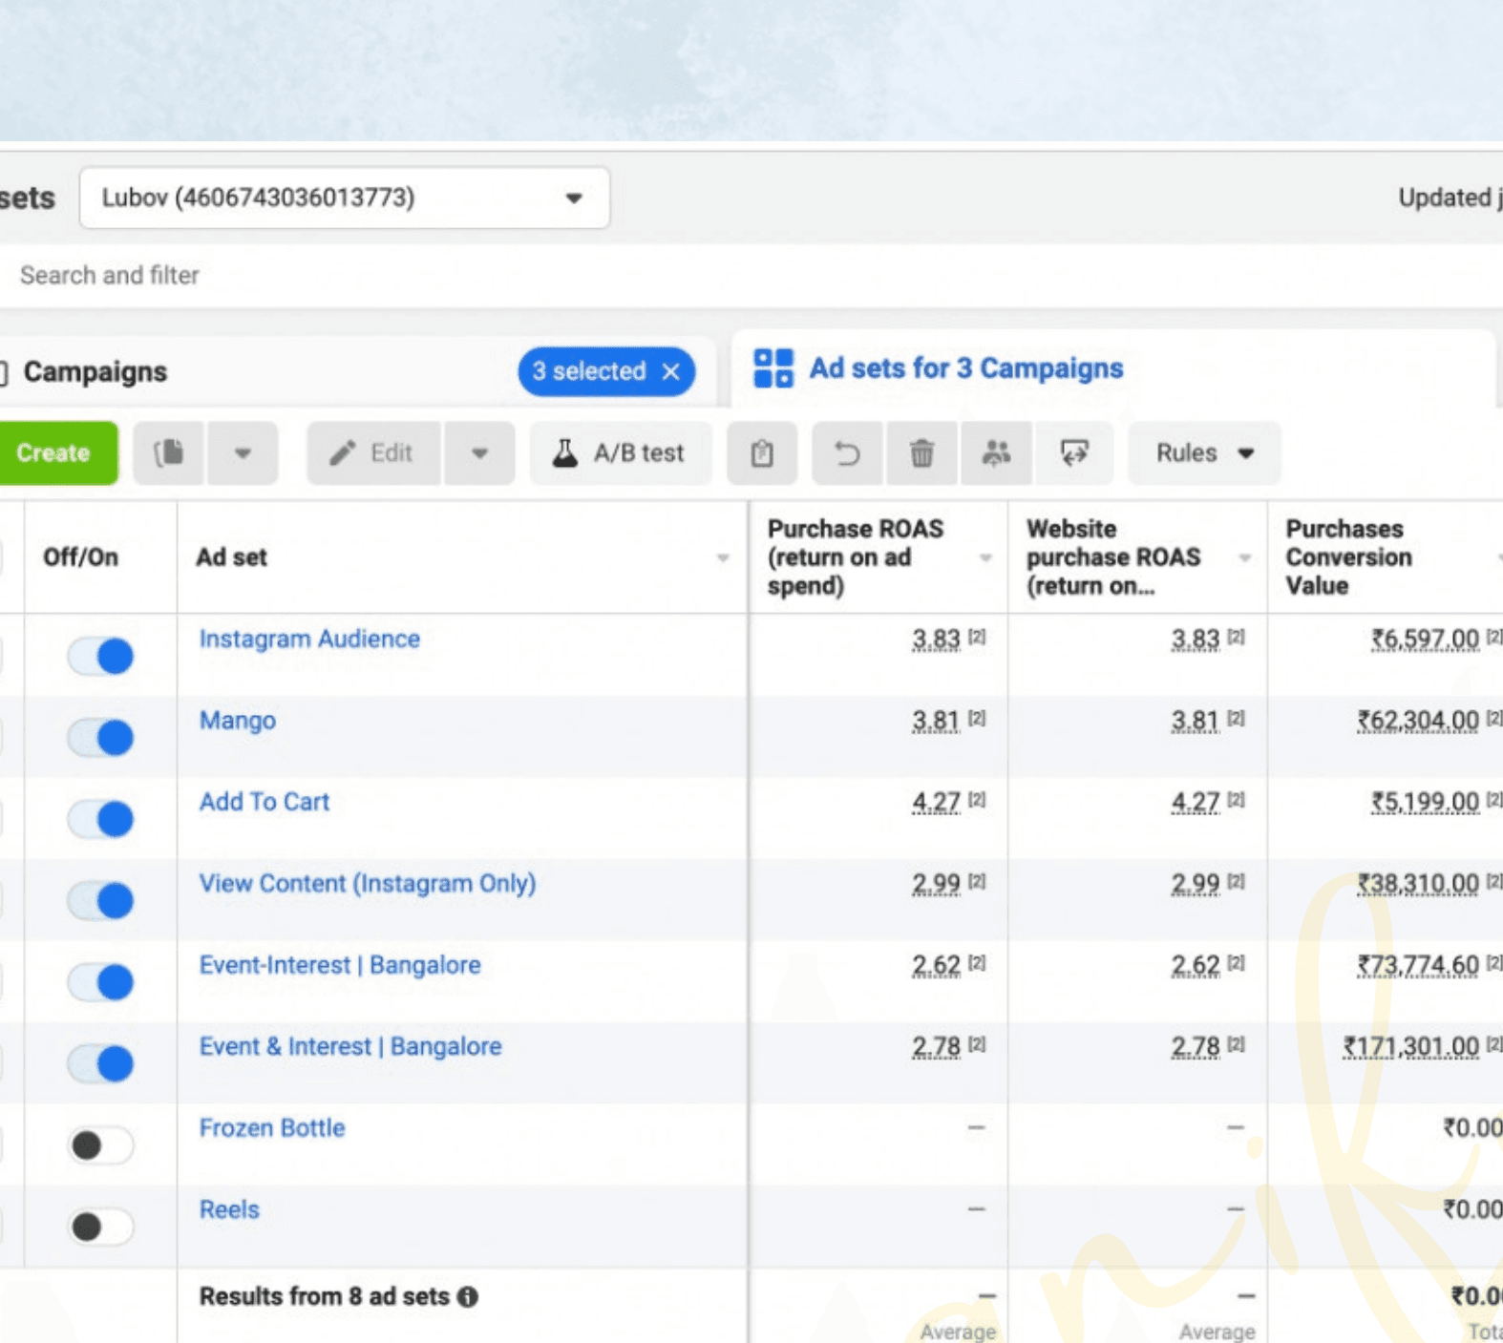Click the Duplicate (copy) toolbar icon

[169, 452]
